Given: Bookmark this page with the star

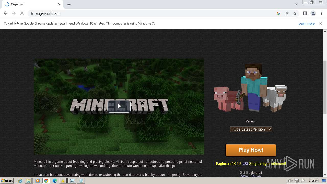Looking at the screenshot, I should [x=295, y=13].
